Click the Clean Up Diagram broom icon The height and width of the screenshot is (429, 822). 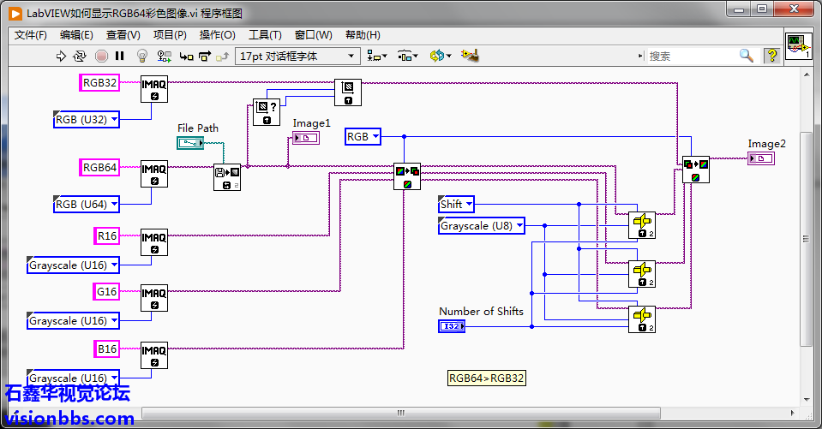470,55
